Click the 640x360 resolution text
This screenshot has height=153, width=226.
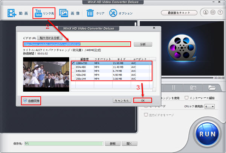[81, 71]
